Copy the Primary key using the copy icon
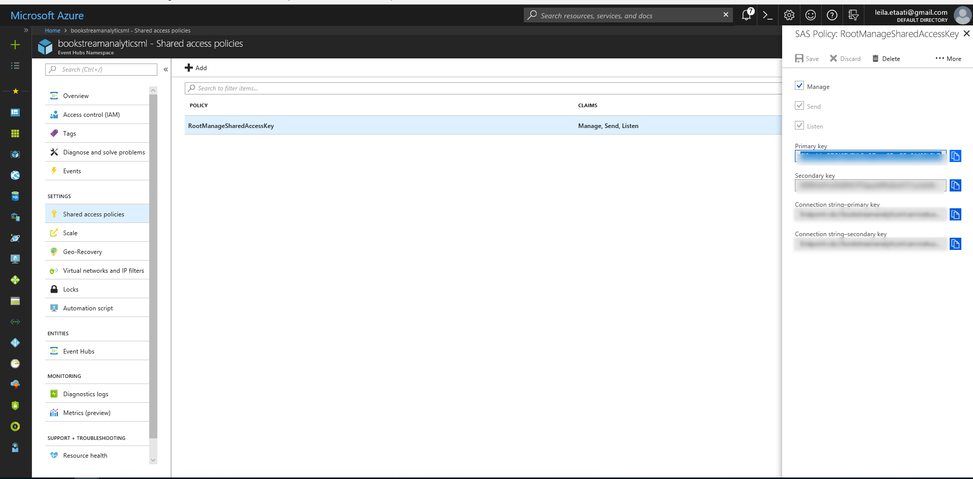 coord(956,156)
